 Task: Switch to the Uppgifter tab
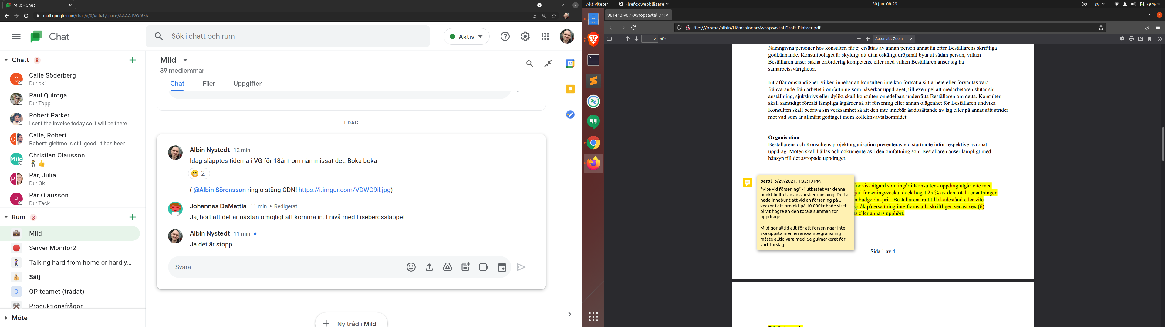point(247,84)
